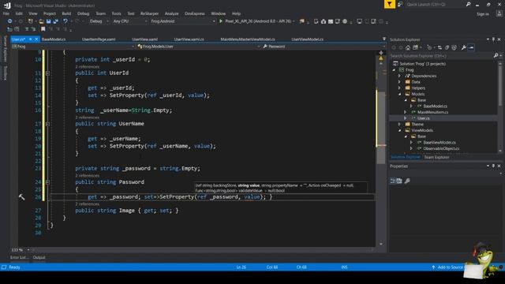The width and height of the screenshot is (505, 284).
Task: Click the Save icon in toolbar
Action: 48,21
